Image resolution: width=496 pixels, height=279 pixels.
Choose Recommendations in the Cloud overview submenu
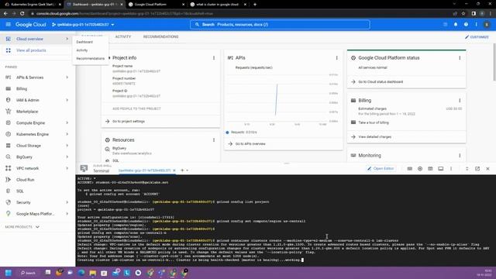(90, 58)
